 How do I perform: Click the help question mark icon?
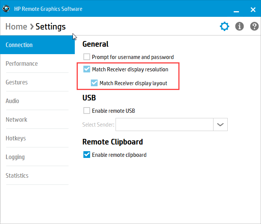[254, 27]
